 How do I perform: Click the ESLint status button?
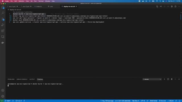[x=171, y=101]
